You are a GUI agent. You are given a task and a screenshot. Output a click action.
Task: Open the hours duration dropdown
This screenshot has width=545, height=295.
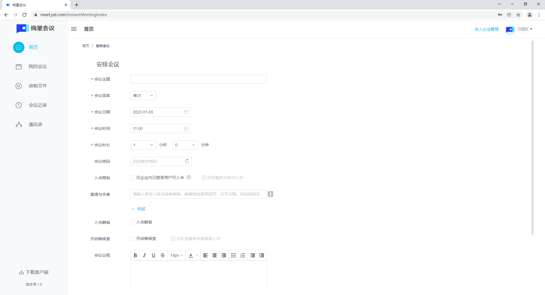point(143,145)
